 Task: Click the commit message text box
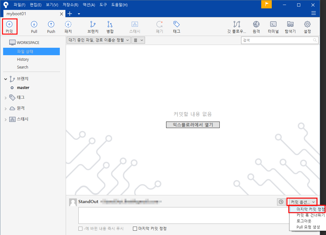point(184,215)
